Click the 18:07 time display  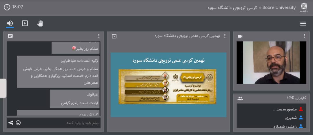coord(18,7)
